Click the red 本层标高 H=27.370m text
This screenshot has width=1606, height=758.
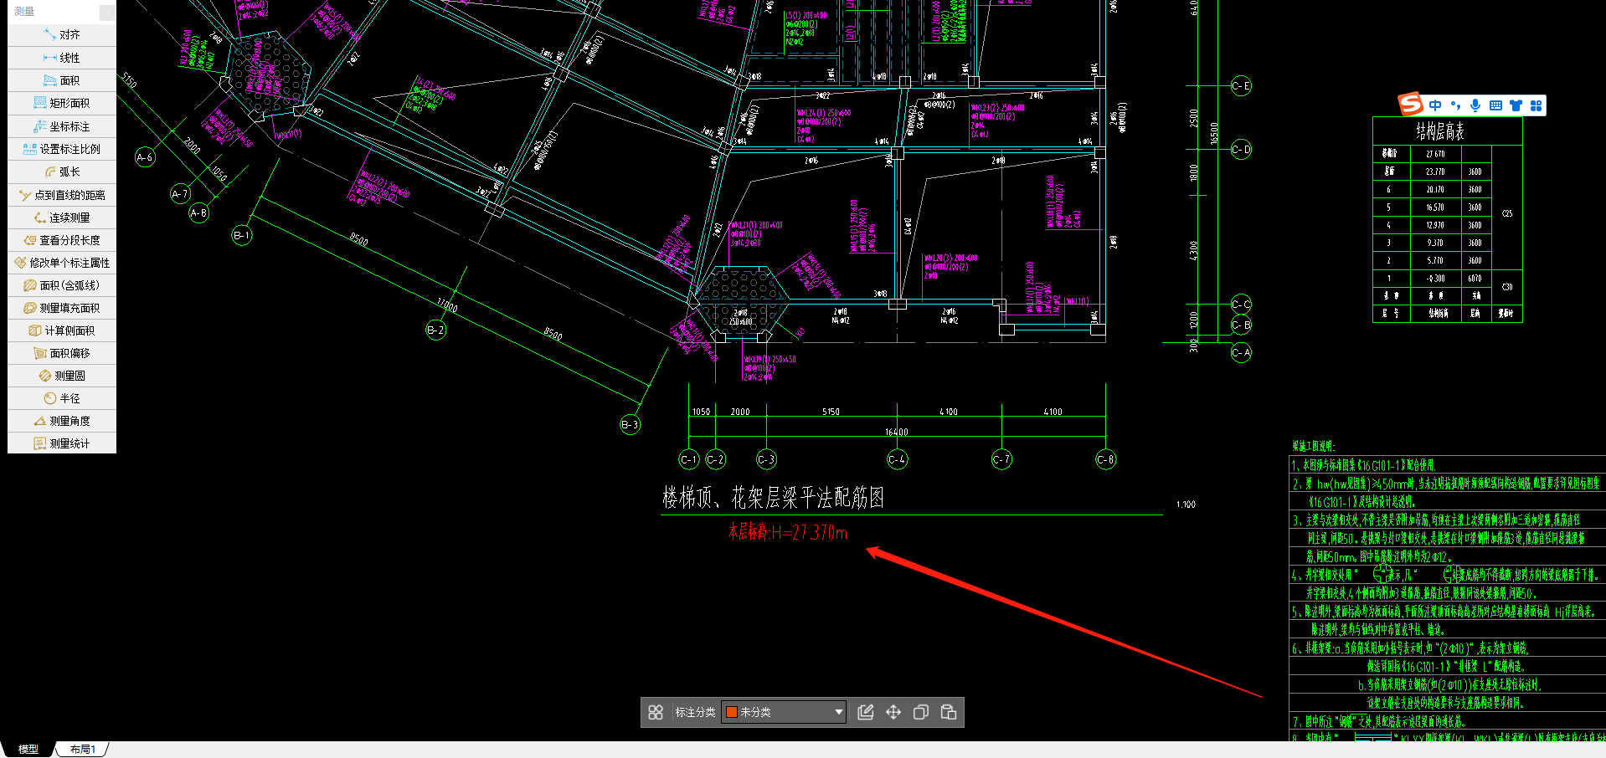[788, 532]
